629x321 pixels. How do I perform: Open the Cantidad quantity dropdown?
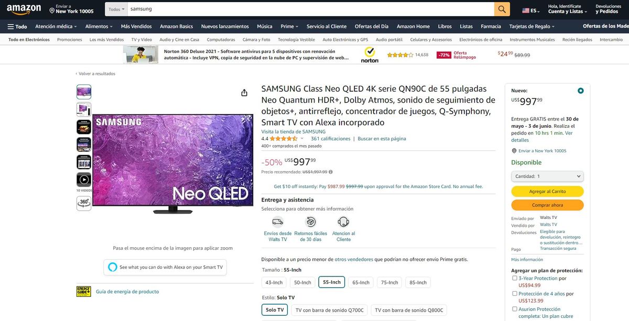547,176
